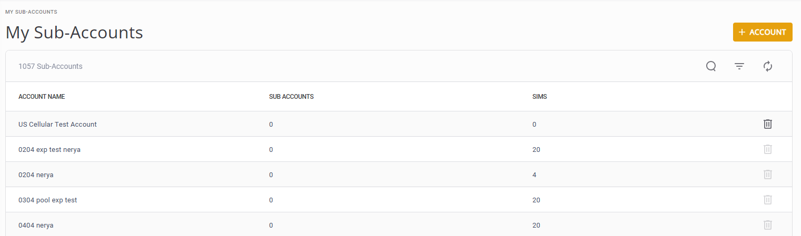
Task: Sort by the Sub Accounts column header
Action: [x=291, y=97]
